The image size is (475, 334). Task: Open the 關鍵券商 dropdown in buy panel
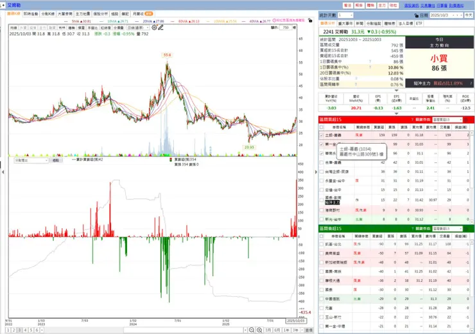tap(447, 119)
